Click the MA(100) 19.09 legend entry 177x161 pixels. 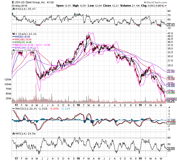pyautogui.click(x=23, y=40)
